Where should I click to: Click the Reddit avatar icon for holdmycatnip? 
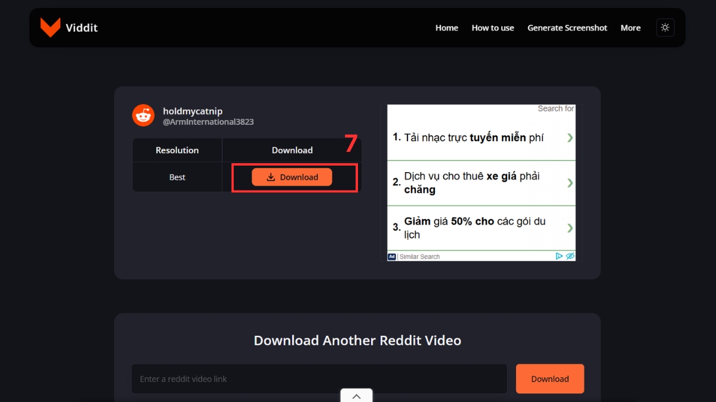pos(143,116)
